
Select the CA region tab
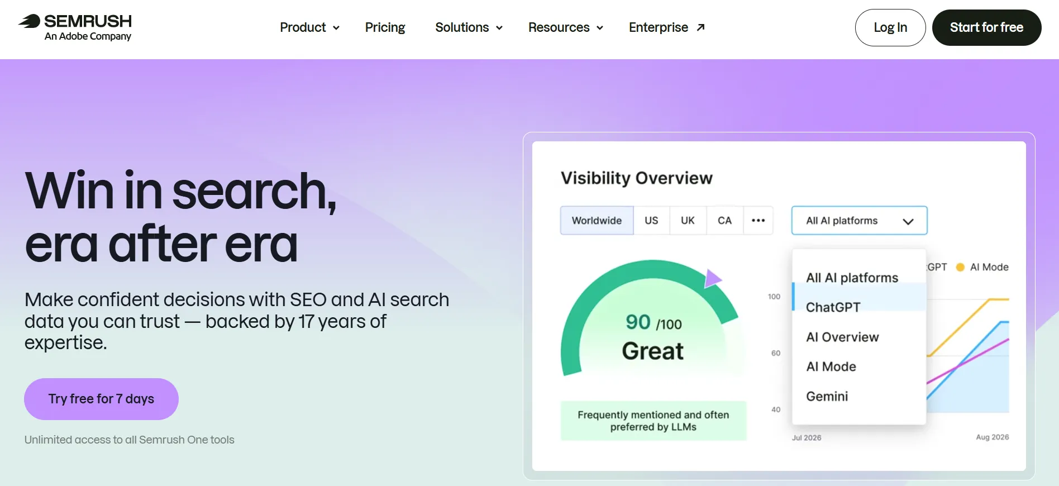click(x=724, y=221)
